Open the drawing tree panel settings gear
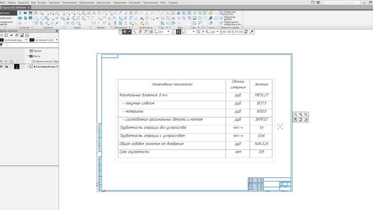This screenshot has height=210, width=373. point(57,31)
